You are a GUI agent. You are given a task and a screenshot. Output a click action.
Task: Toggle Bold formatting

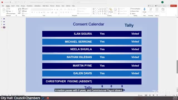click(32, 12)
